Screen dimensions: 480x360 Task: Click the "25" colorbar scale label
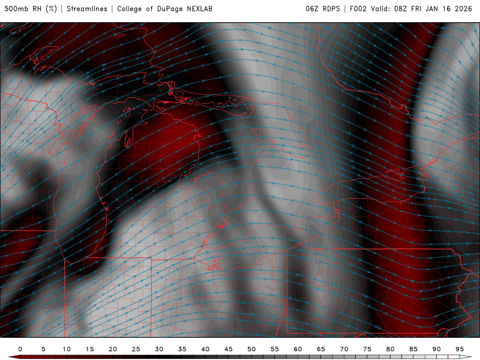click(136, 349)
